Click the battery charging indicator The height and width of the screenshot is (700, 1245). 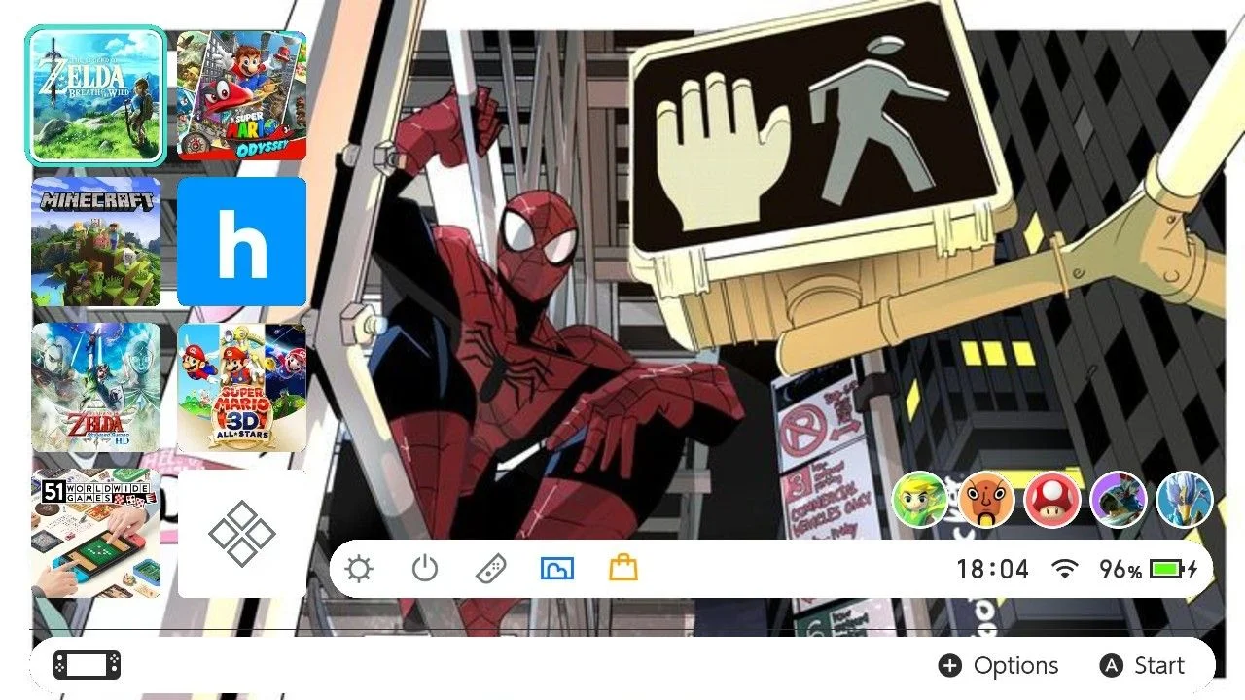(x=1174, y=569)
